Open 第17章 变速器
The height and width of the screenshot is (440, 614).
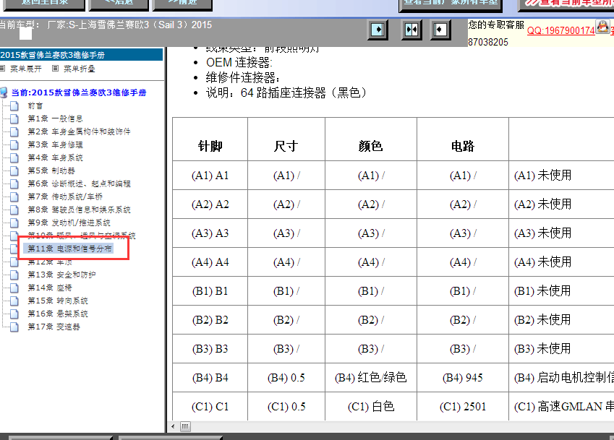pyautogui.click(x=54, y=327)
